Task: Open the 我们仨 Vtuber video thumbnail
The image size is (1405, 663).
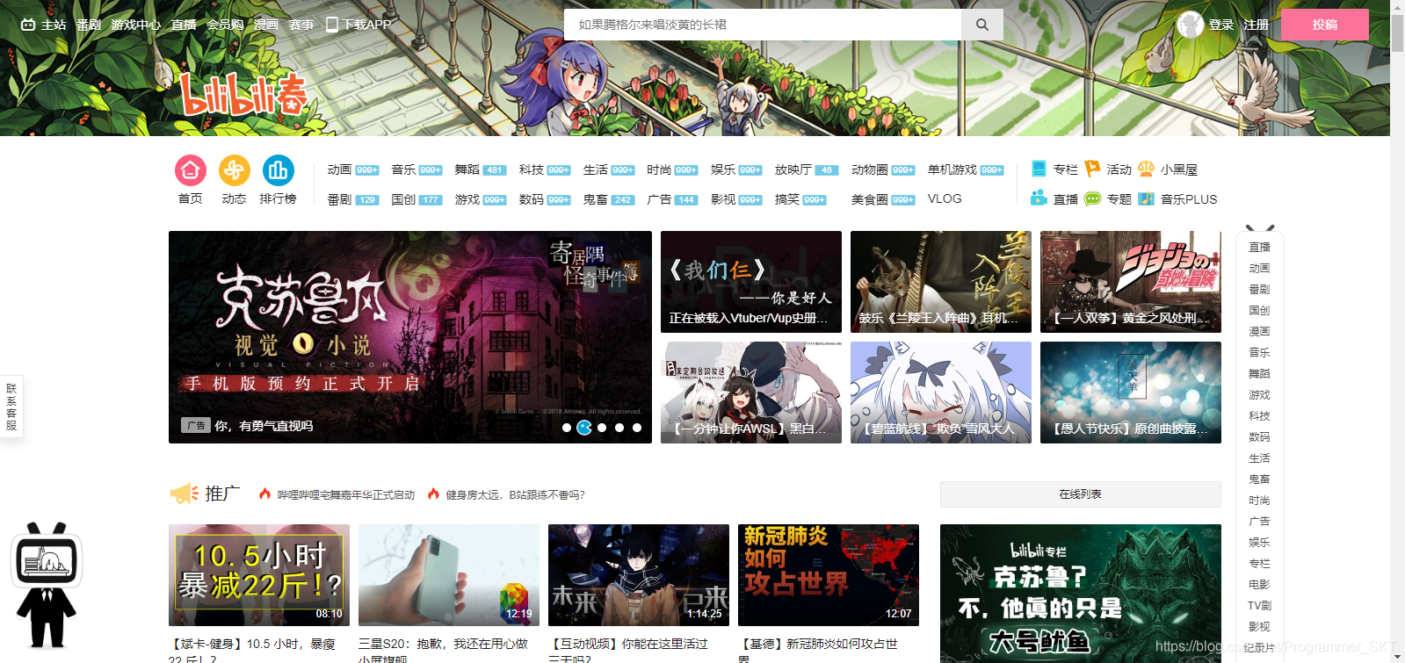Action: coord(751,282)
